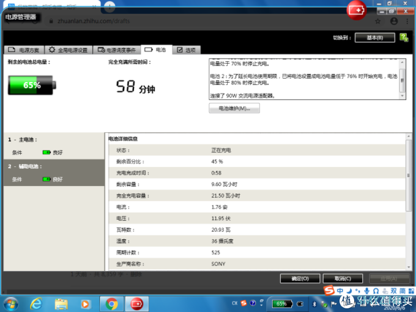416x312 pixels.
Task: Select the 主电池 entry in battery list
Action: [54, 146]
